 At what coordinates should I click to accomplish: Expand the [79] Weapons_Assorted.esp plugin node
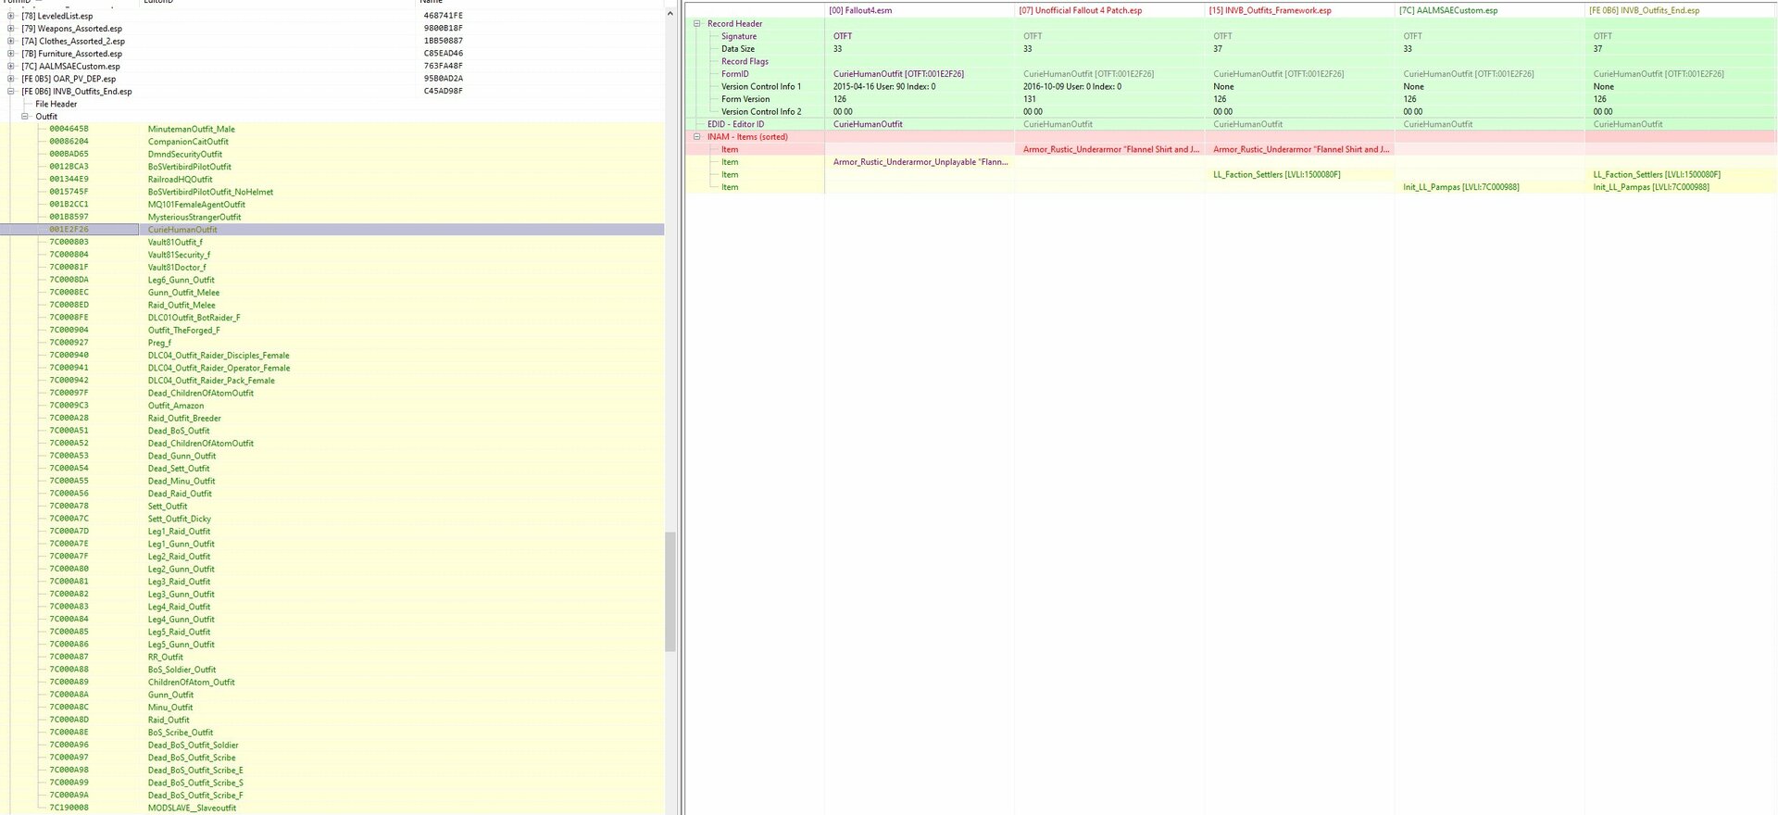click(x=11, y=29)
